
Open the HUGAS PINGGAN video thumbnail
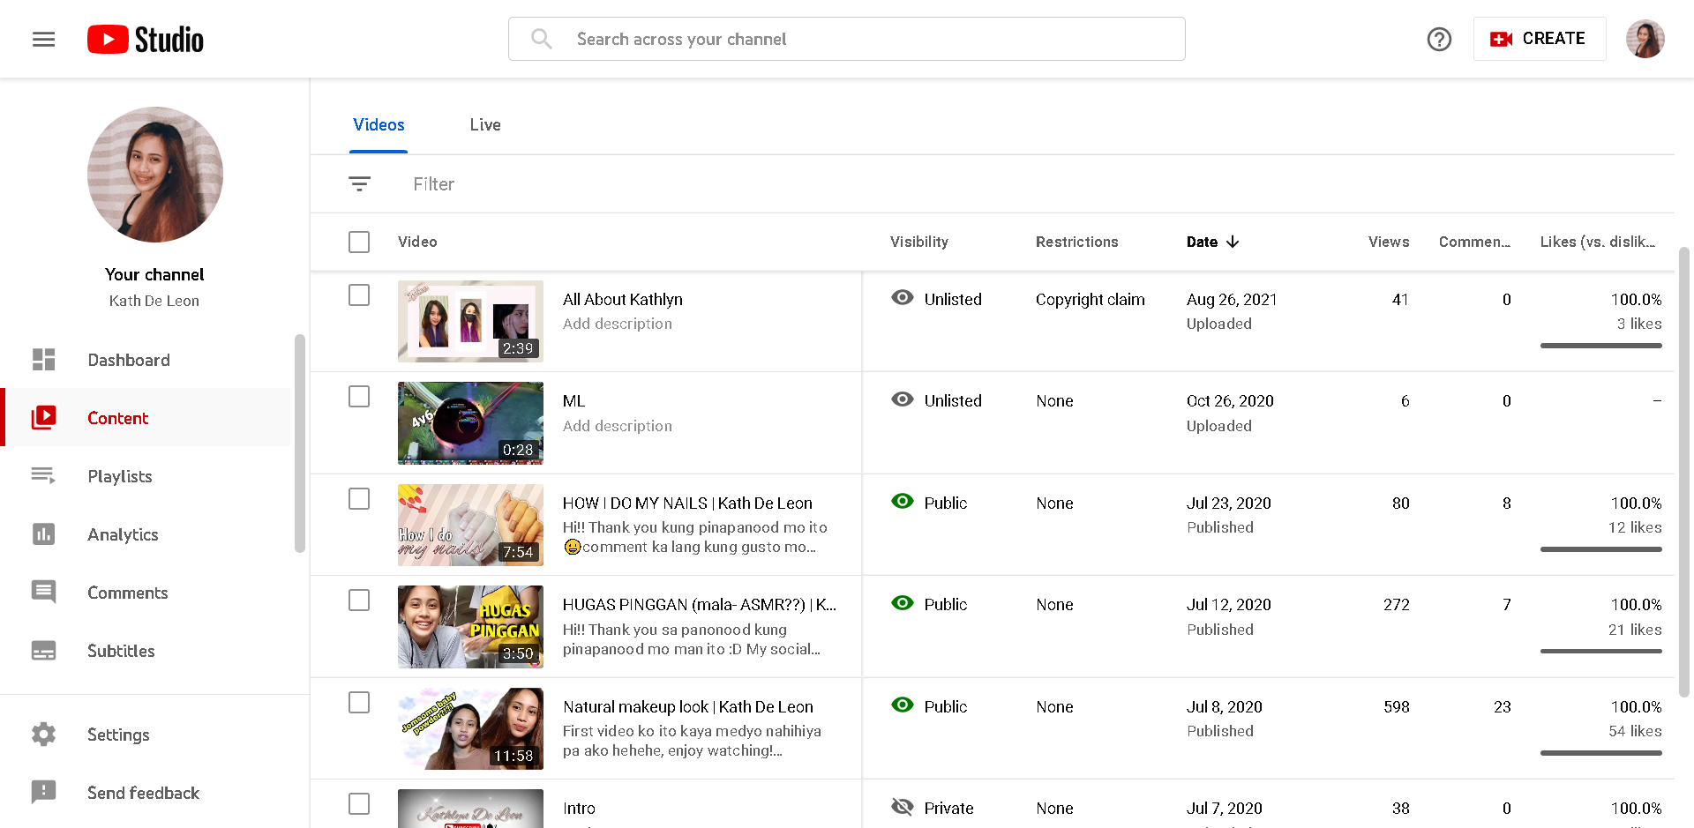[x=470, y=627]
